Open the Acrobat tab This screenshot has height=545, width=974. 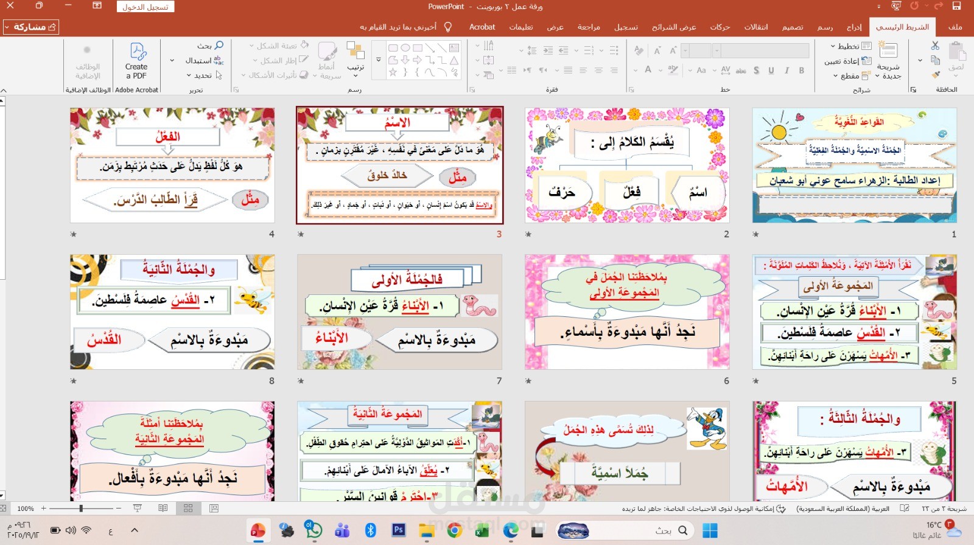(482, 27)
